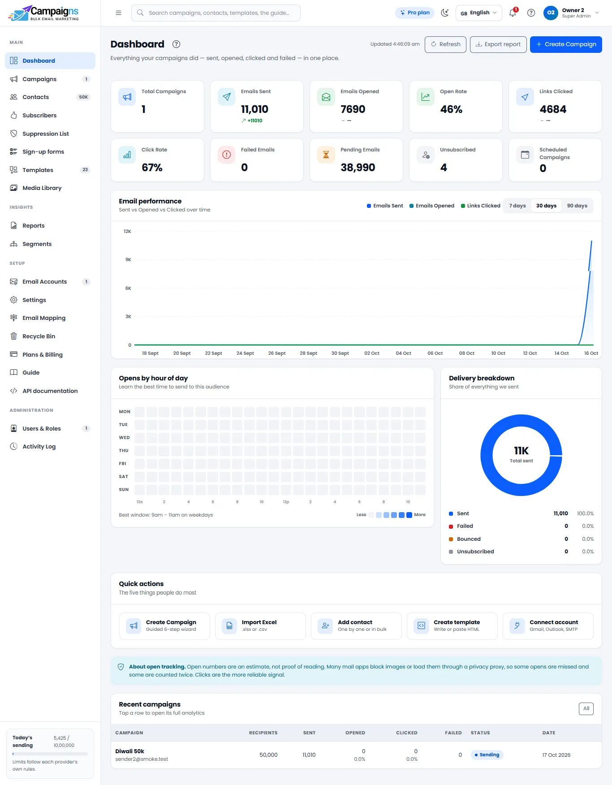Click the Import Excel quick action
612x785 pixels.
(x=260, y=626)
